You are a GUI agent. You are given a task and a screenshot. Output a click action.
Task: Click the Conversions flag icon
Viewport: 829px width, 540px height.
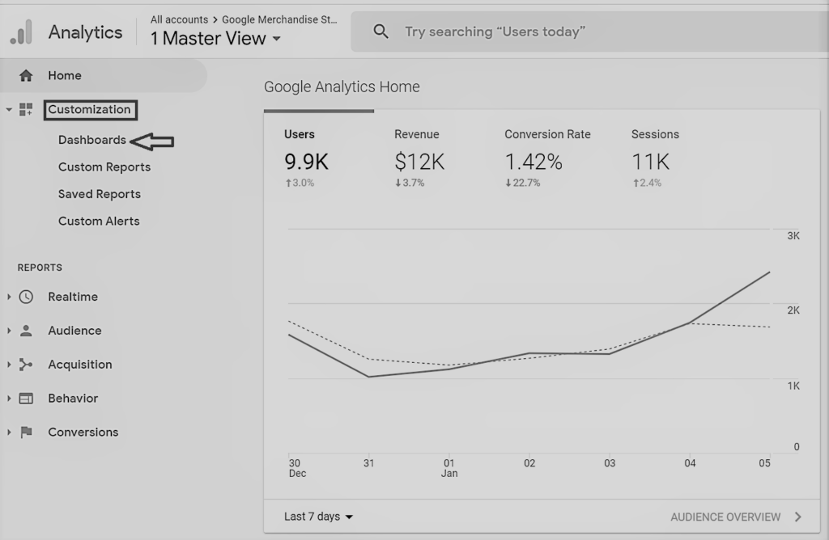(26, 432)
